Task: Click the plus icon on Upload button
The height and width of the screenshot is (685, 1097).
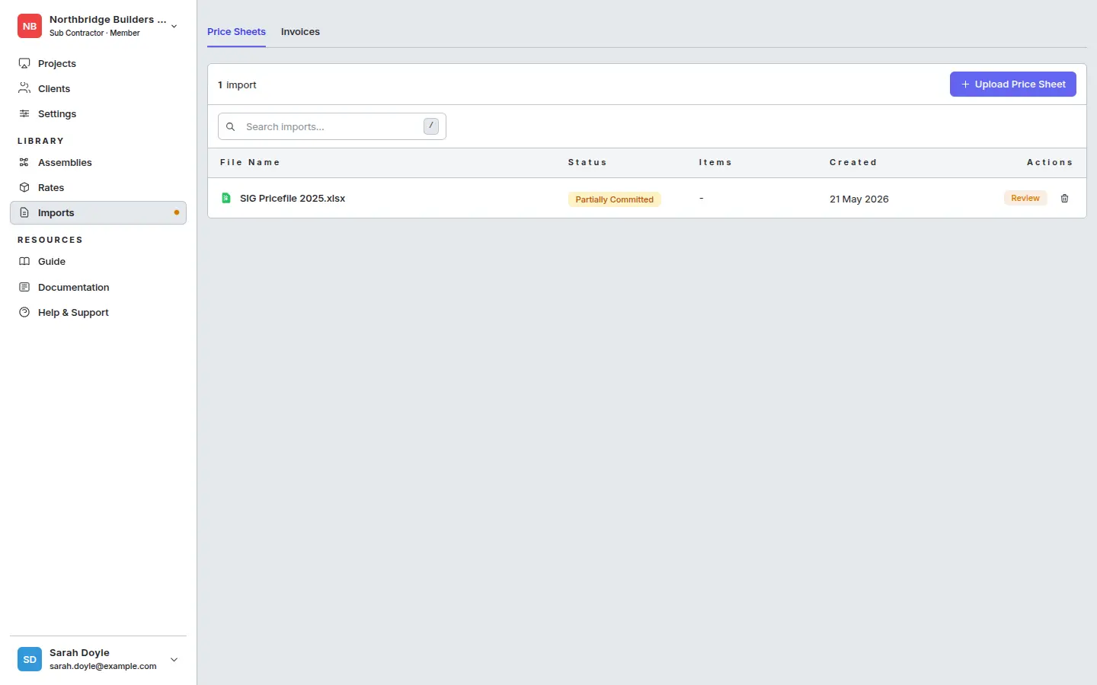Action: 965,84
